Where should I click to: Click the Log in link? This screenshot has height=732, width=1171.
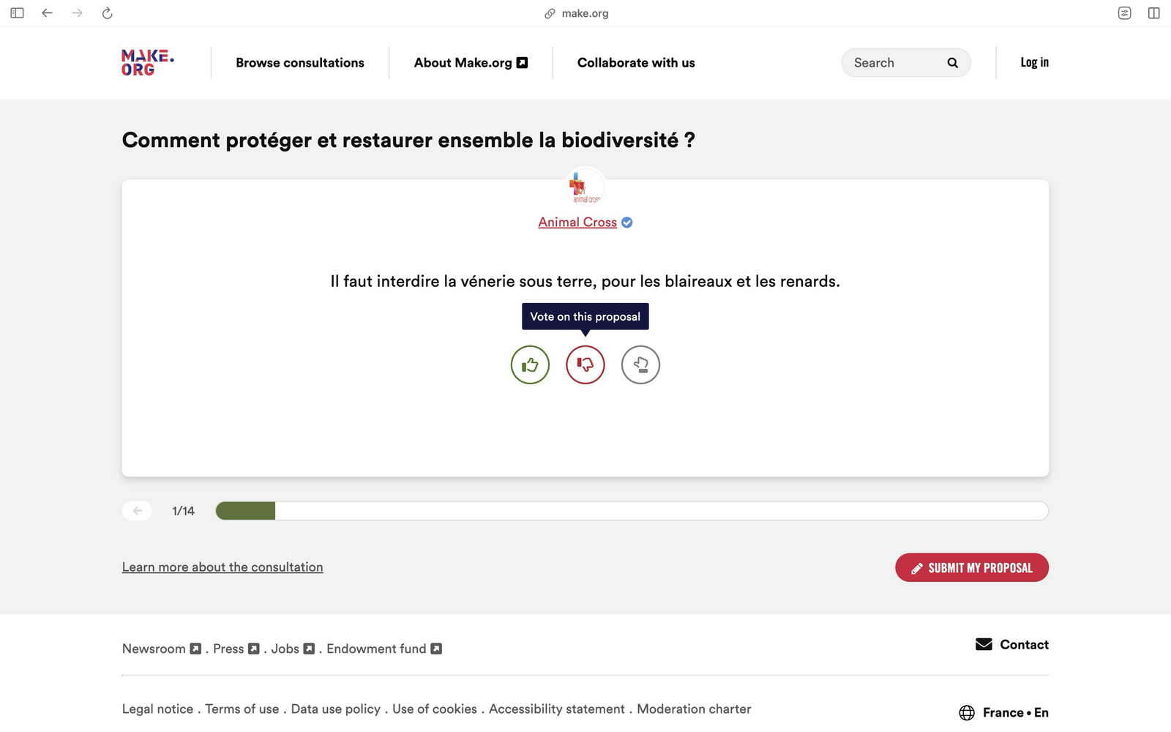click(x=1034, y=63)
